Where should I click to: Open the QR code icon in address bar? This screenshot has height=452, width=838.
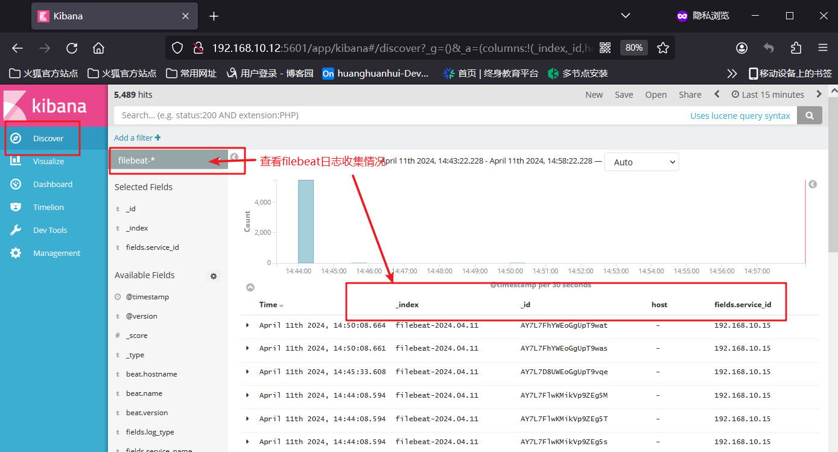click(605, 48)
